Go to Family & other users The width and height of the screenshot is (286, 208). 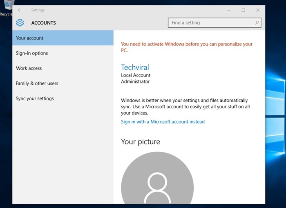pos(63,83)
